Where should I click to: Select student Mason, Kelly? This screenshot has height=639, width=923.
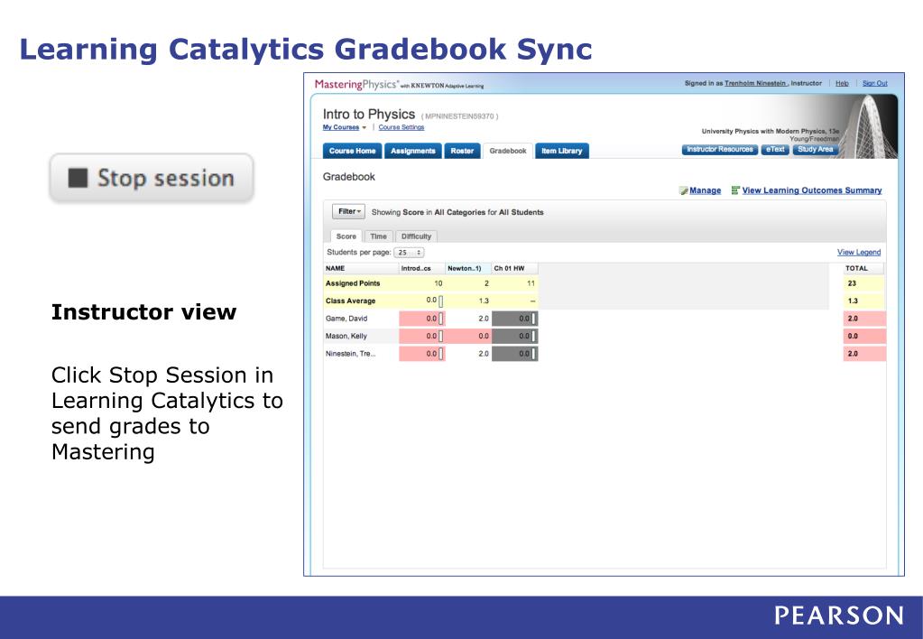346,337
